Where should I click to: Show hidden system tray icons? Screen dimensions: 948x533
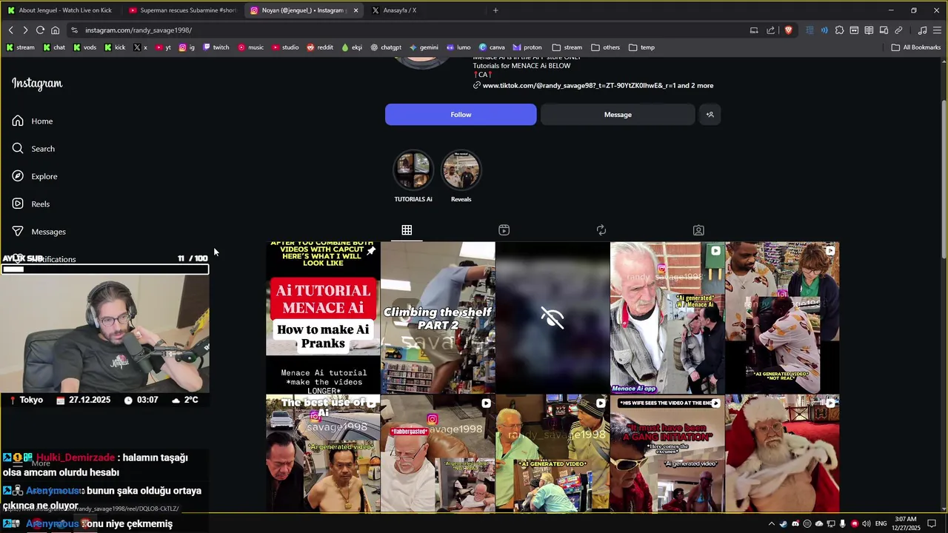click(771, 524)
